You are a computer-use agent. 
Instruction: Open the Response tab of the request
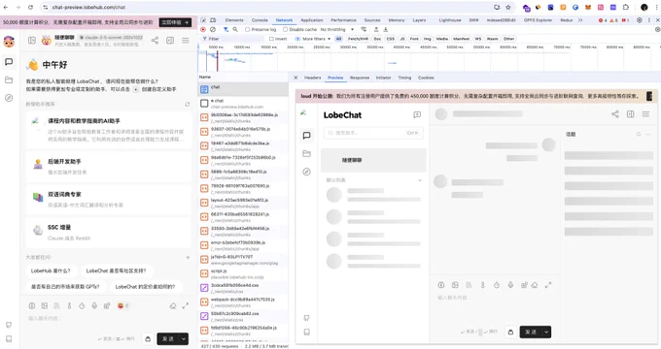360,78
